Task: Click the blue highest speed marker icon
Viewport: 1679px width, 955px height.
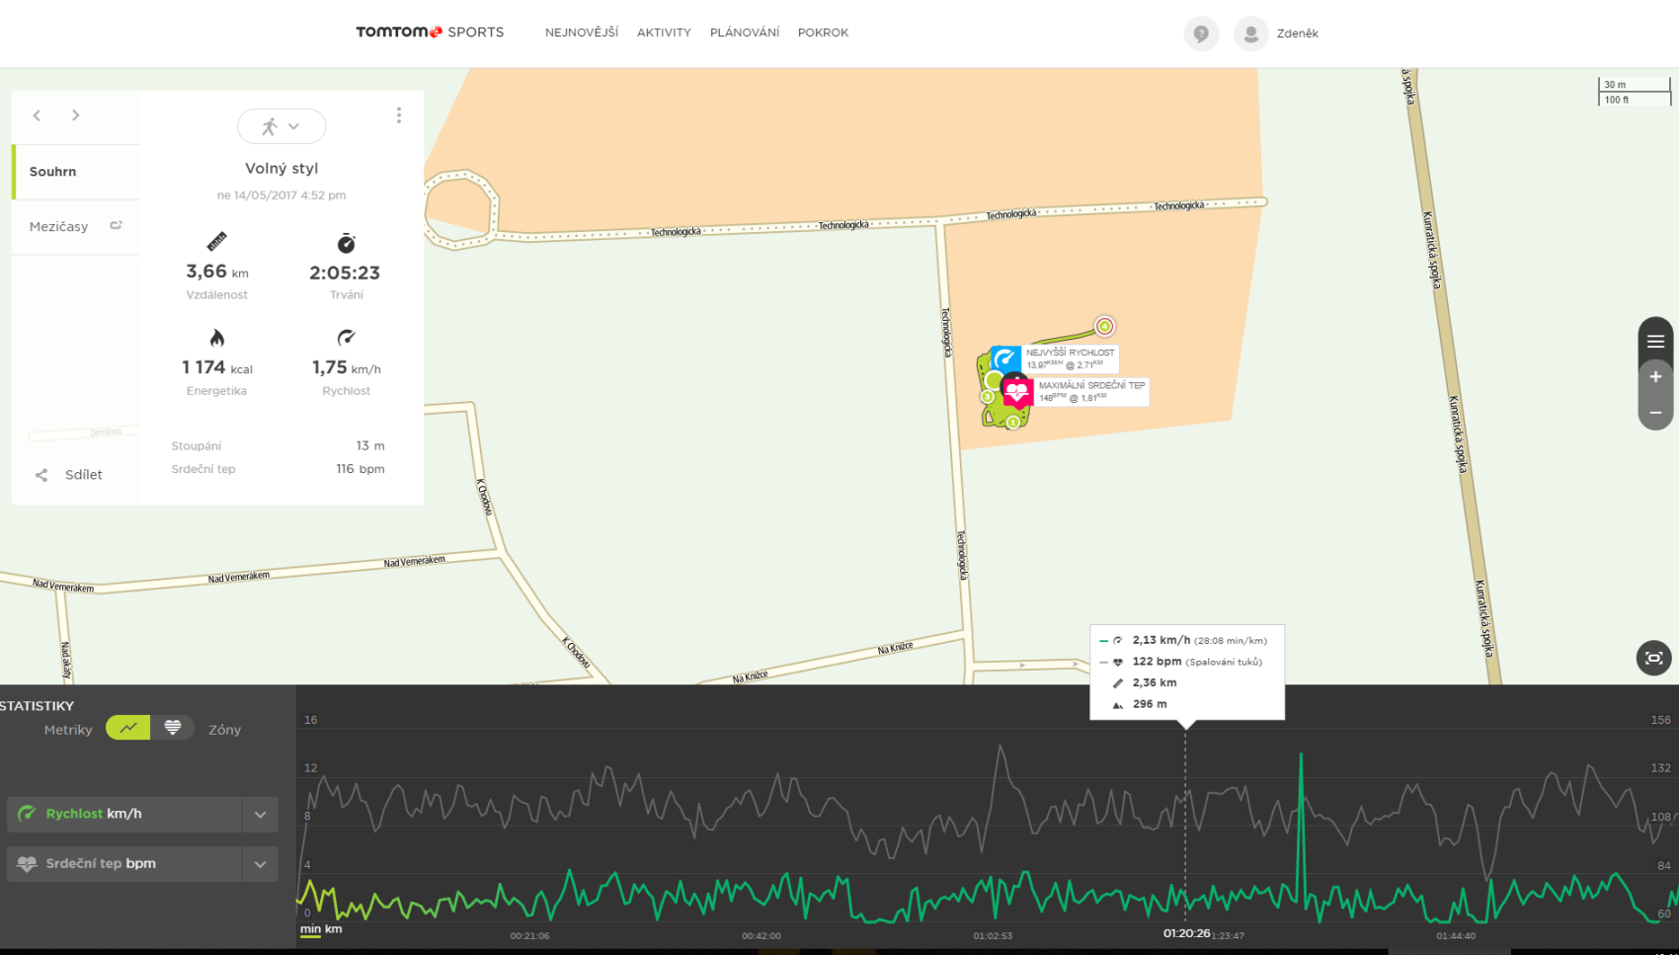Action: (x=1005, y=358)
